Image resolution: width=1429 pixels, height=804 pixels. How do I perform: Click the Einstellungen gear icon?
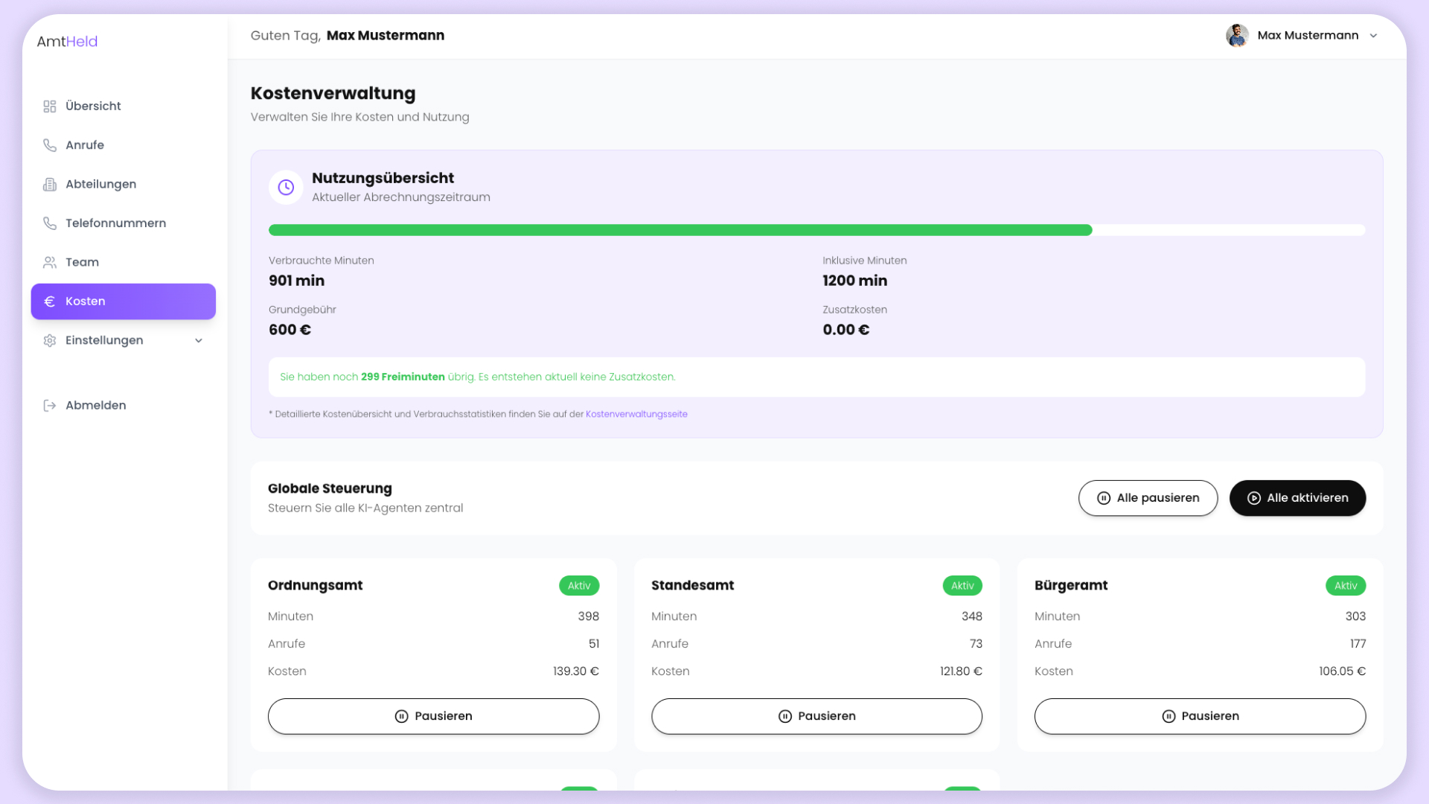tap(50, 341)
